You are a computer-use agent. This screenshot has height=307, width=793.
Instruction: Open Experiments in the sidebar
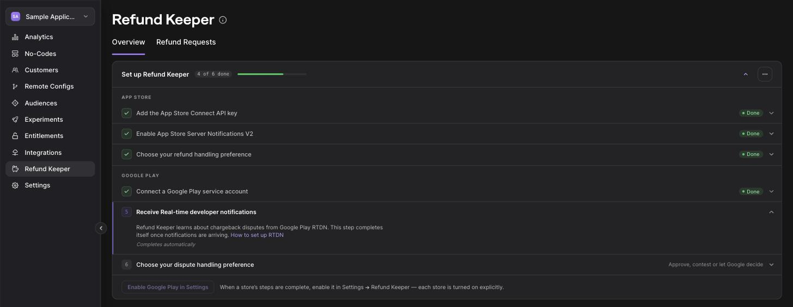point(50,120)
